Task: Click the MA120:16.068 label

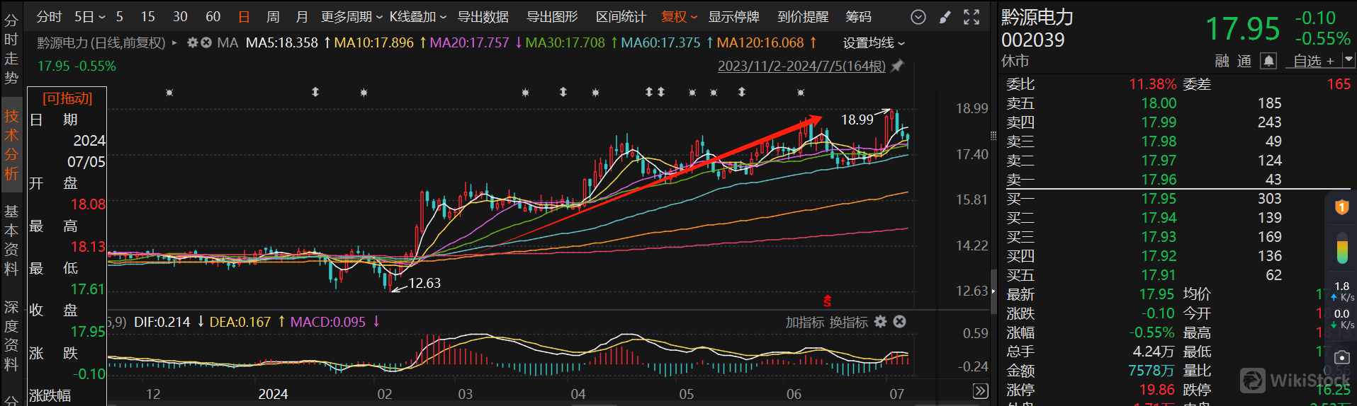Action: 760,43
